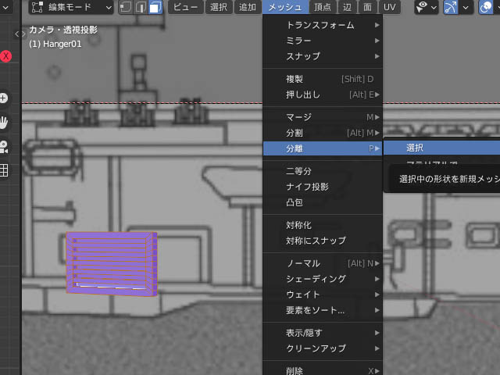Toggle the overlays button
Screen dimensions: 500x375
pos(486,7)
